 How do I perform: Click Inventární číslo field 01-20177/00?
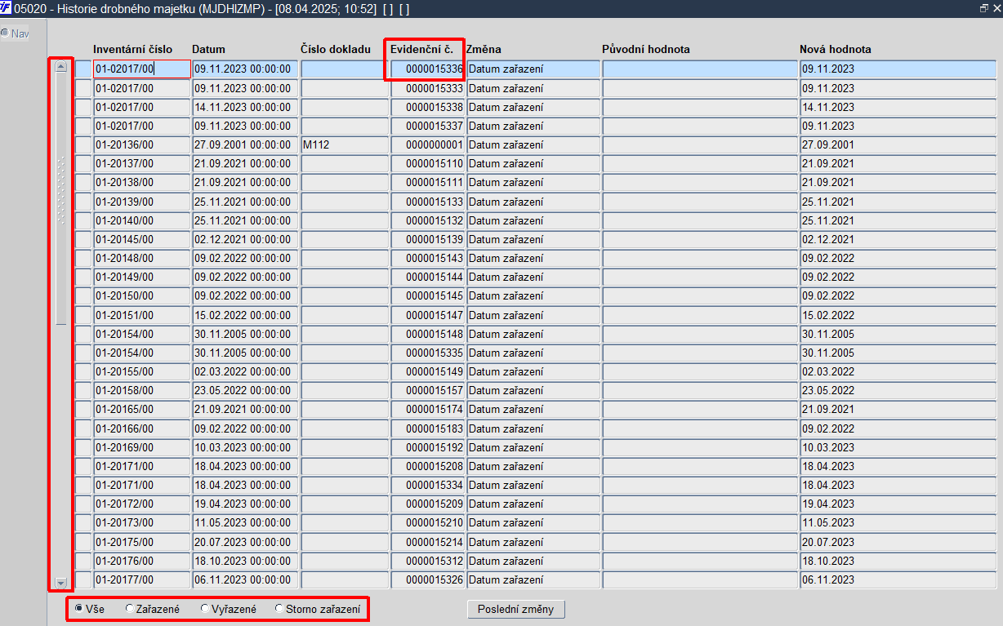[x=142, y=579]
